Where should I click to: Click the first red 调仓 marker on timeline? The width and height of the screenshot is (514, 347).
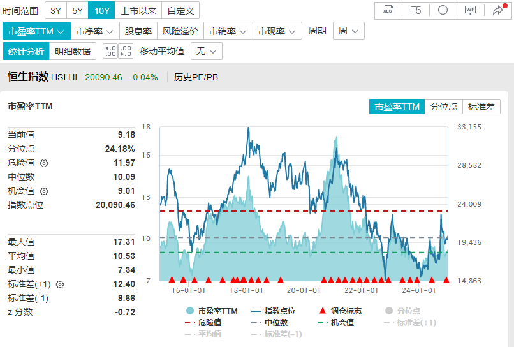172,280
